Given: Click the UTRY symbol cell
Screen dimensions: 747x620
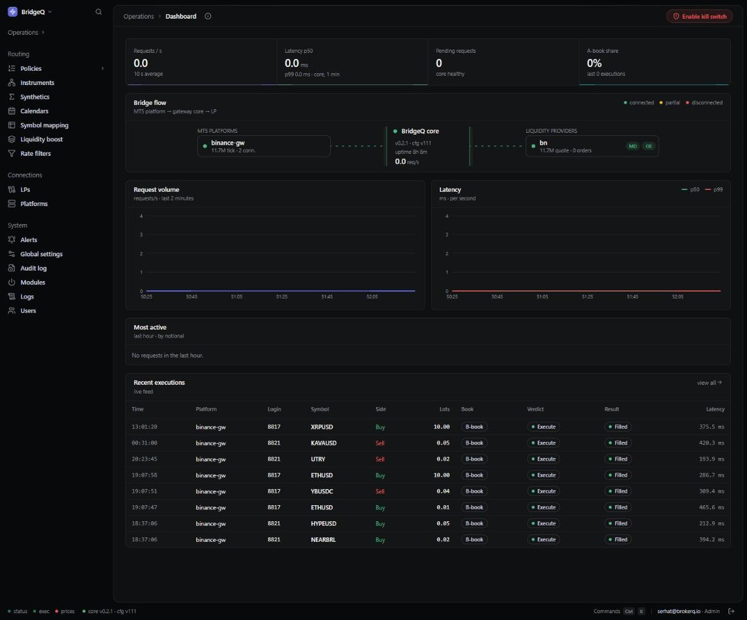Looking at the screenshot, I should (318, 459).
